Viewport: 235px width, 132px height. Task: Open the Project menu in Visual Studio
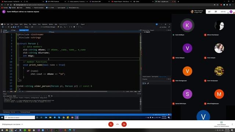16,24
